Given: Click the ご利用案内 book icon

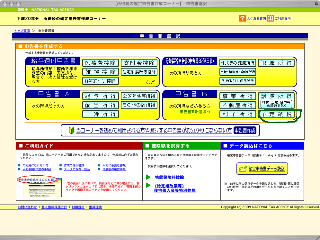Looking at the screenshot, I should click(x=271, y=19).
